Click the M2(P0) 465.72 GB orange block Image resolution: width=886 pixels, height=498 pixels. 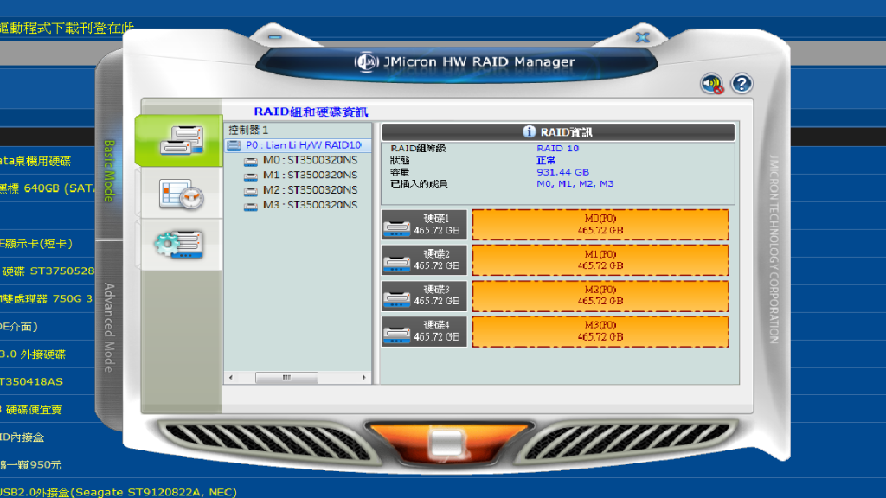[600, 296]
